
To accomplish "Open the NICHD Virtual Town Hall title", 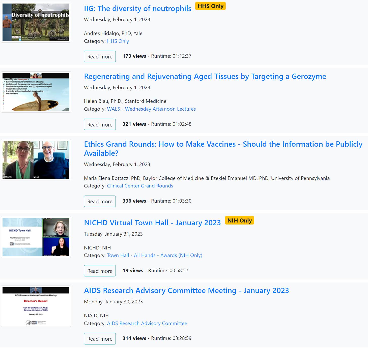I will (x=152, y=223).
